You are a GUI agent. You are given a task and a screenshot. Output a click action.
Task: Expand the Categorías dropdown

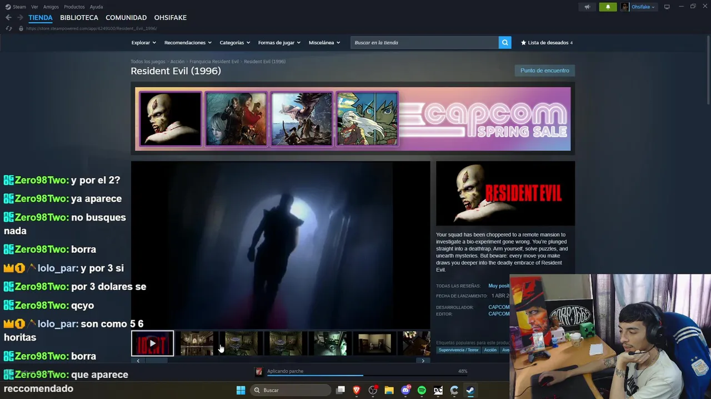[234, 43]
